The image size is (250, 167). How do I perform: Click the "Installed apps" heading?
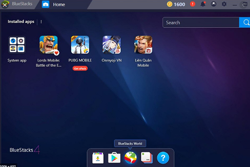pyautogui.click(x=21, y=22)
